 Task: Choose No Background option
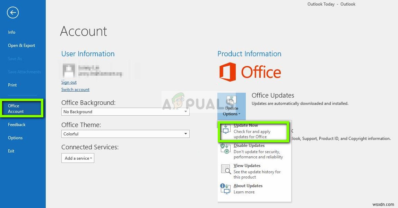[78, 111]
